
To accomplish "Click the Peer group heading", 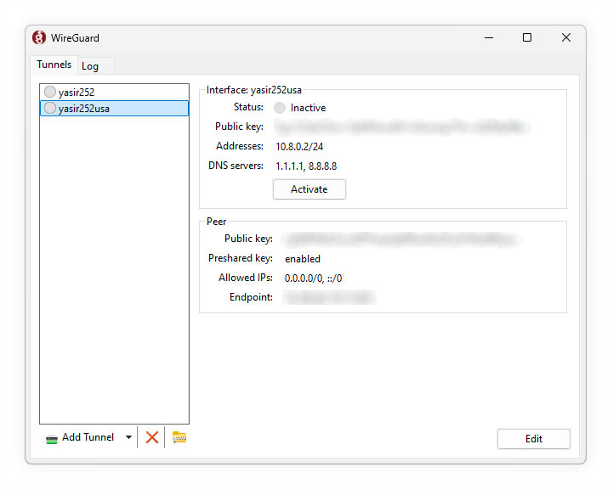I will point(216,222).
